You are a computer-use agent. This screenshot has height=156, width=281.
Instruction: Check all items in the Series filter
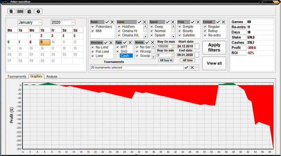[147, 43]
